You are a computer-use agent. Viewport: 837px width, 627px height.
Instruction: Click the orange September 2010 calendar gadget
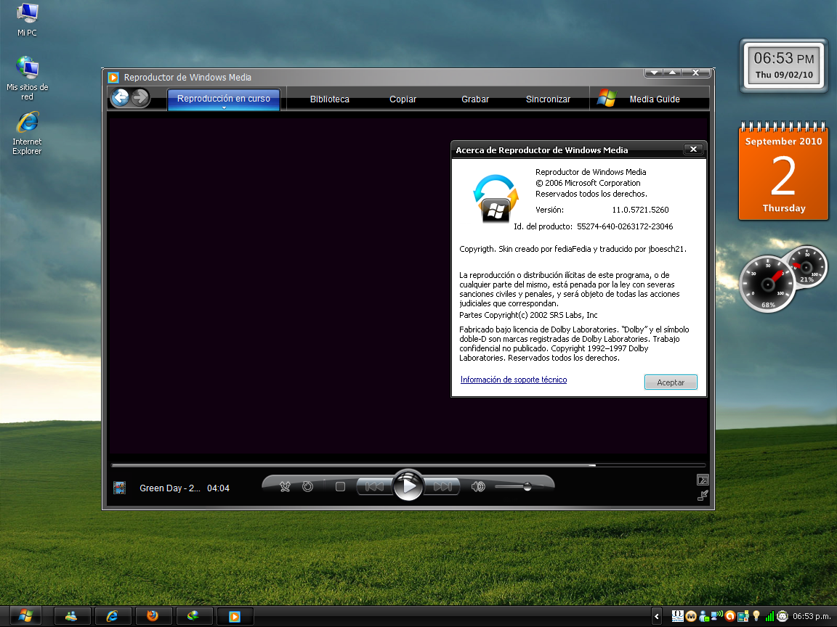(784, 172)
